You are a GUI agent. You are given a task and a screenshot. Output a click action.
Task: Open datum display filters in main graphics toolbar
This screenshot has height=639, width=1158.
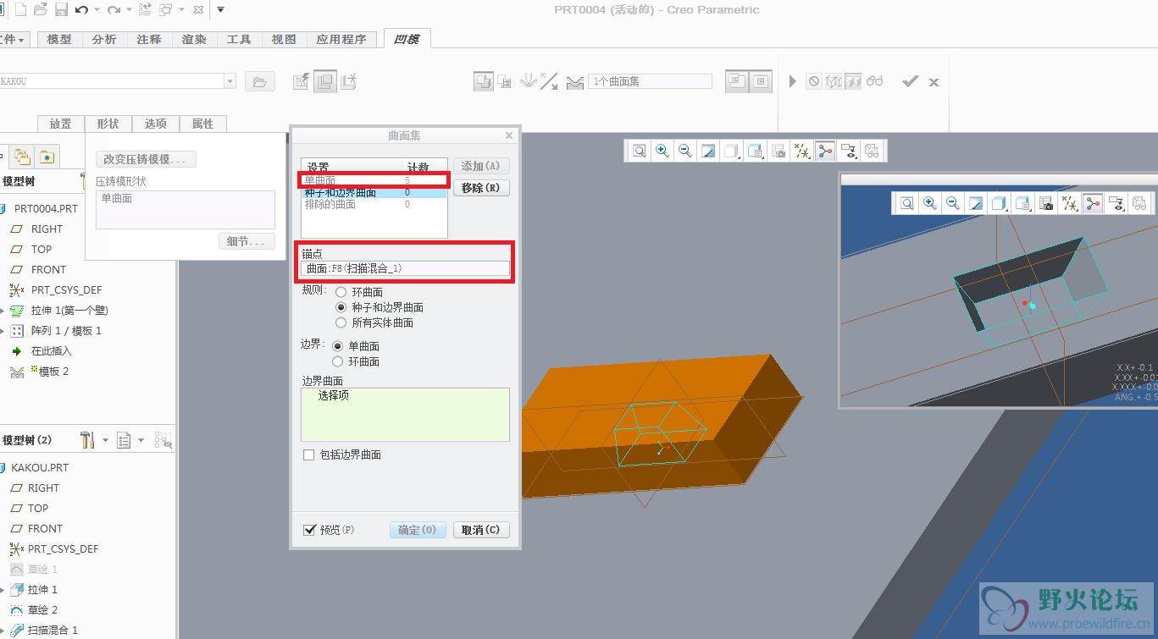pyautogui.click(x=803, y=151)
